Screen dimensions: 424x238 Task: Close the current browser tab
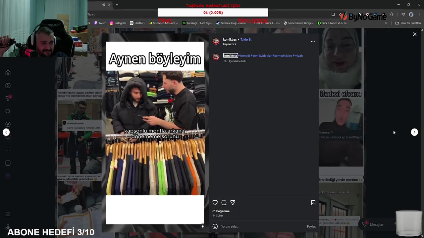(x=109, y=5)
